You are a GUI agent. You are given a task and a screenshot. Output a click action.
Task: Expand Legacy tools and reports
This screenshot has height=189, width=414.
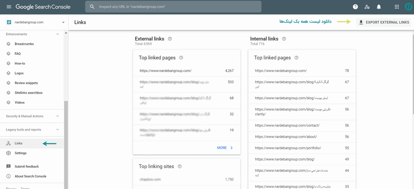point(57,129)
